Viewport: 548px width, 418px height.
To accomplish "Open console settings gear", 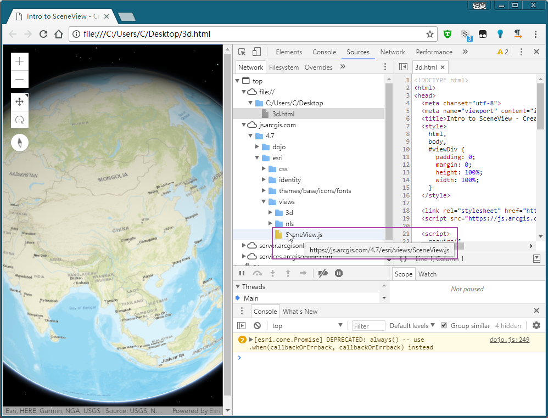I will pos(536,325).
